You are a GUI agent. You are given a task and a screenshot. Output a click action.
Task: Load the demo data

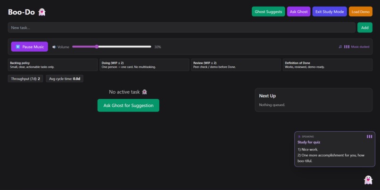point(361,12)
